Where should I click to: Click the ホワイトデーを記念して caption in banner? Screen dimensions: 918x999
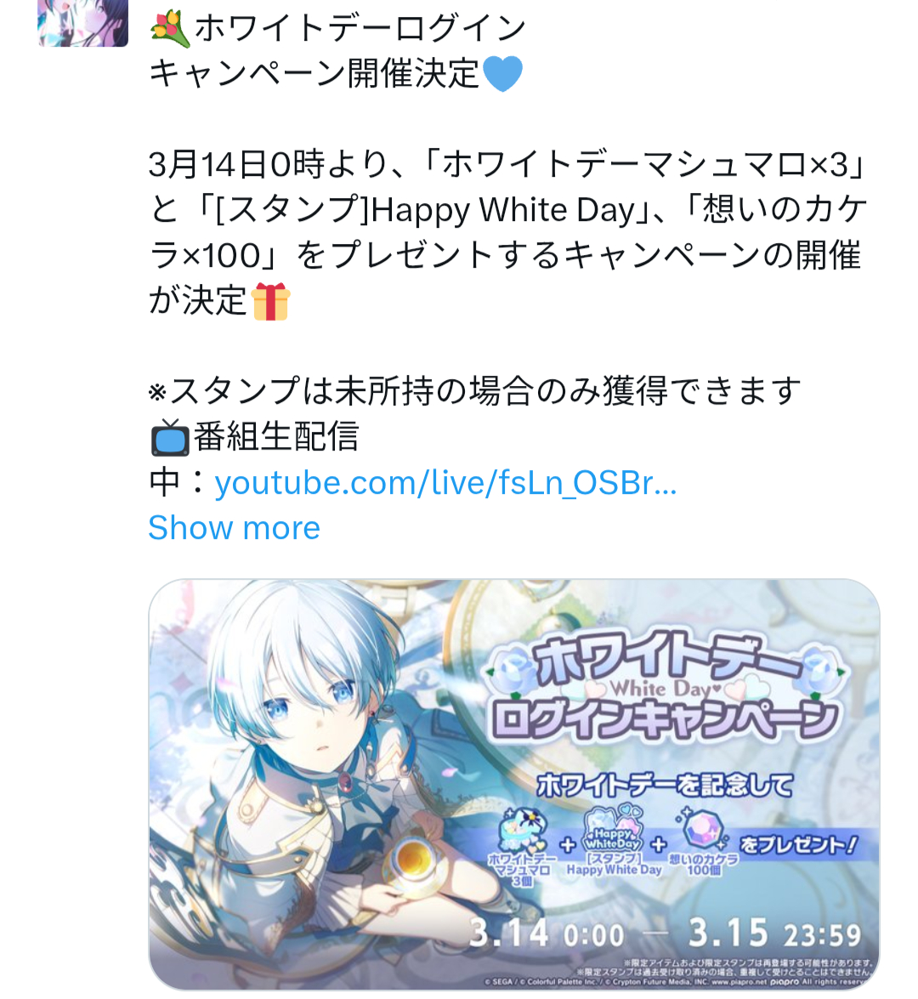point(665,785)
